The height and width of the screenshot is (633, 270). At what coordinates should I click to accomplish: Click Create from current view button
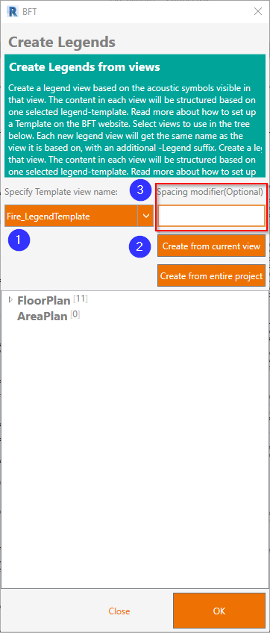212,246
